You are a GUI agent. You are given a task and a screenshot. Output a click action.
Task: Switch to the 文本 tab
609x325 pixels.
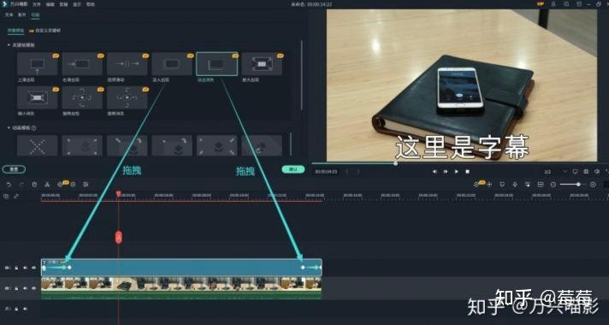[x=9, y=15]
